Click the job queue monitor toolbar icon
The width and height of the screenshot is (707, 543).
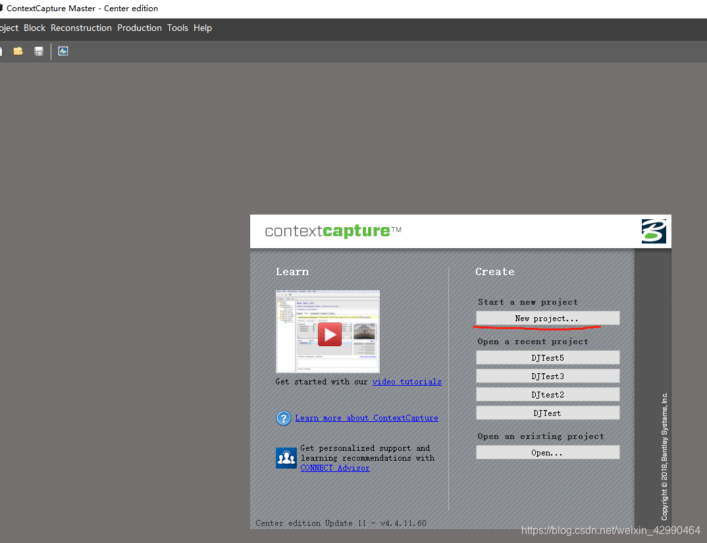pyautogui.click(x=63, y=51)
